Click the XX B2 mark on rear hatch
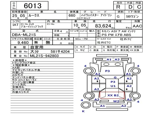 pyautogui.click(x=113, y=95)
